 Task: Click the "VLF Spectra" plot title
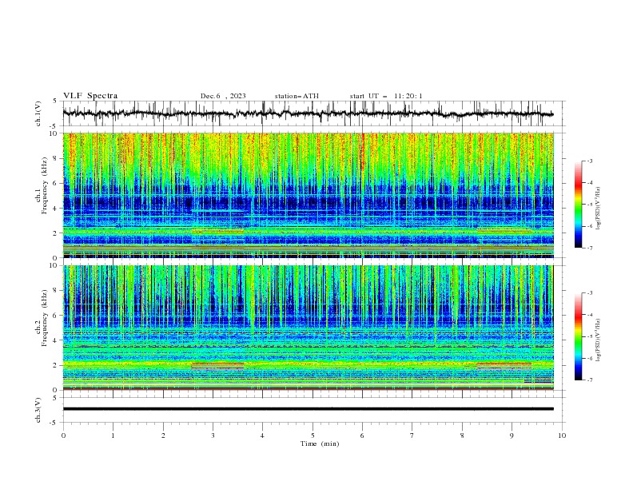tap(90, 96)
